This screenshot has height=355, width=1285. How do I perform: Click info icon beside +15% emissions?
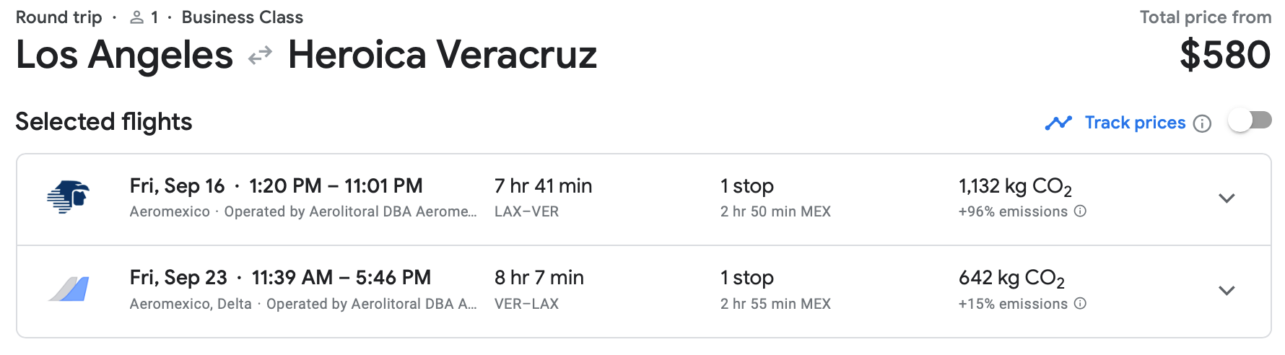click(1080, 304)
